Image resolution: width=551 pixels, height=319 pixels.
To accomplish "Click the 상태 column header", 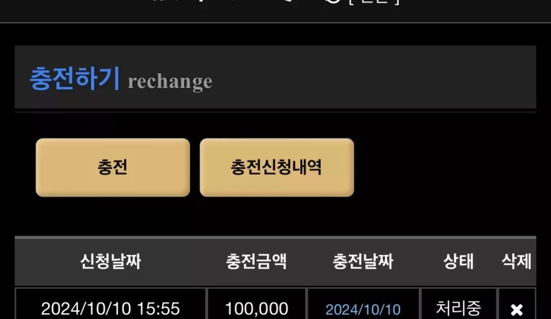I will (x=458, y=261).
